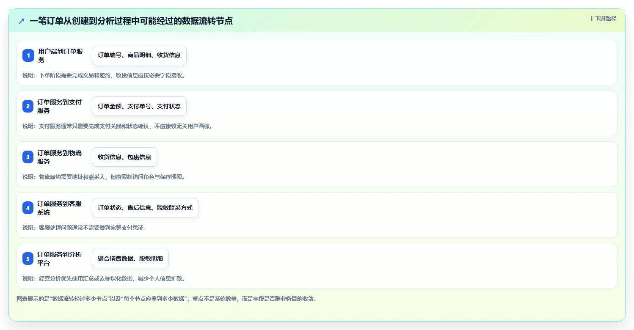
Task: Click the note starting 说明:支付服务通常只需要完成支付关联
Action: pos(117,126)
